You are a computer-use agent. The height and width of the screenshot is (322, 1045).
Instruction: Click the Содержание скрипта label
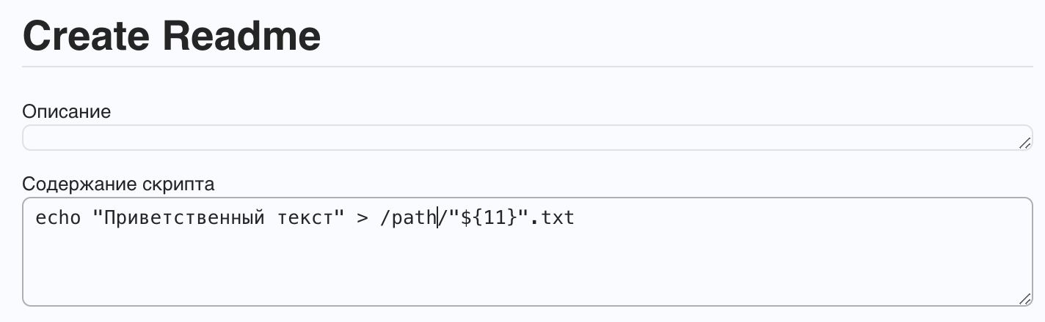pos(118,184)
